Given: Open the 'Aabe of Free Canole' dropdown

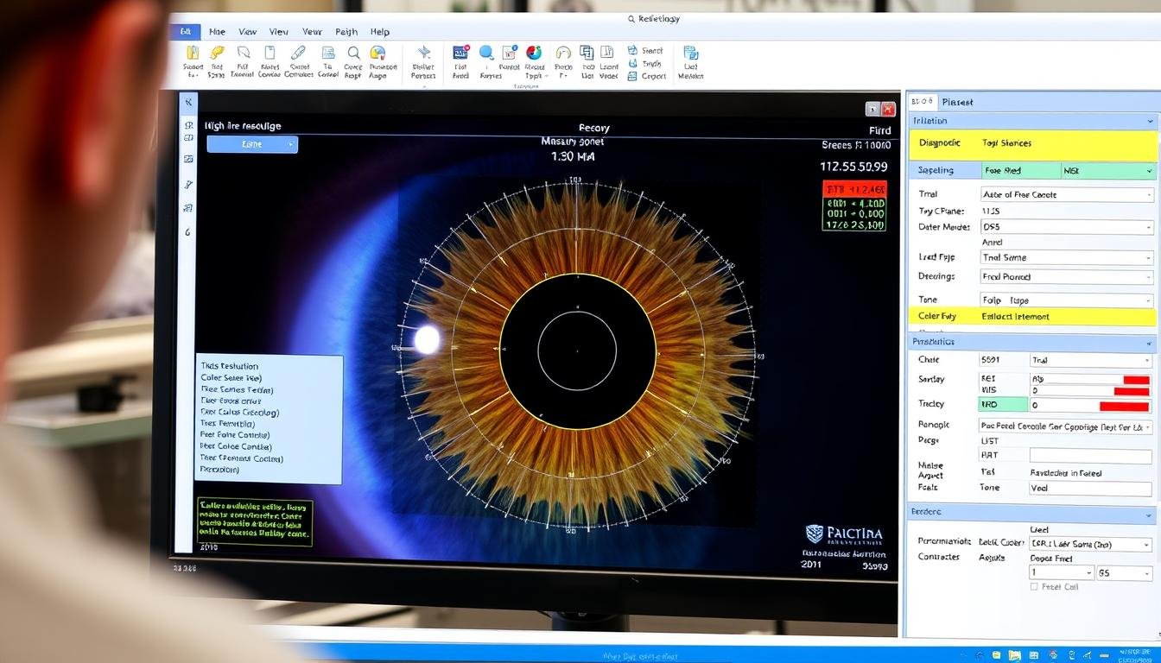Looking at the screenshot, I should click(1067, 195).
